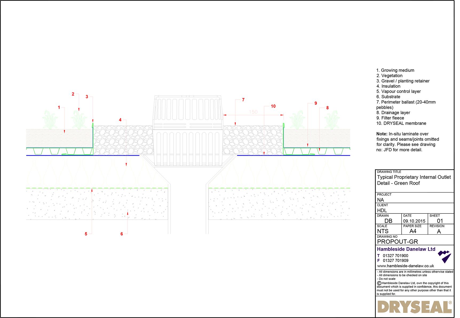Click red callout number 10
Viewport: 460px width, 318px height.
(273, 106)
